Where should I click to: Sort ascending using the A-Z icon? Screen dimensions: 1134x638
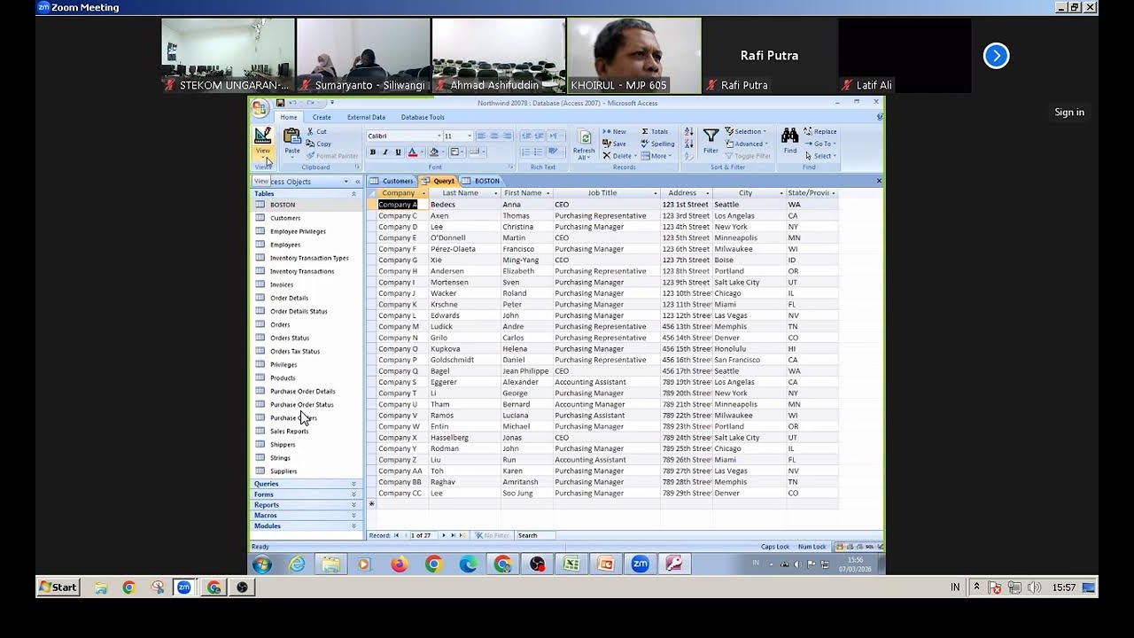689,131
